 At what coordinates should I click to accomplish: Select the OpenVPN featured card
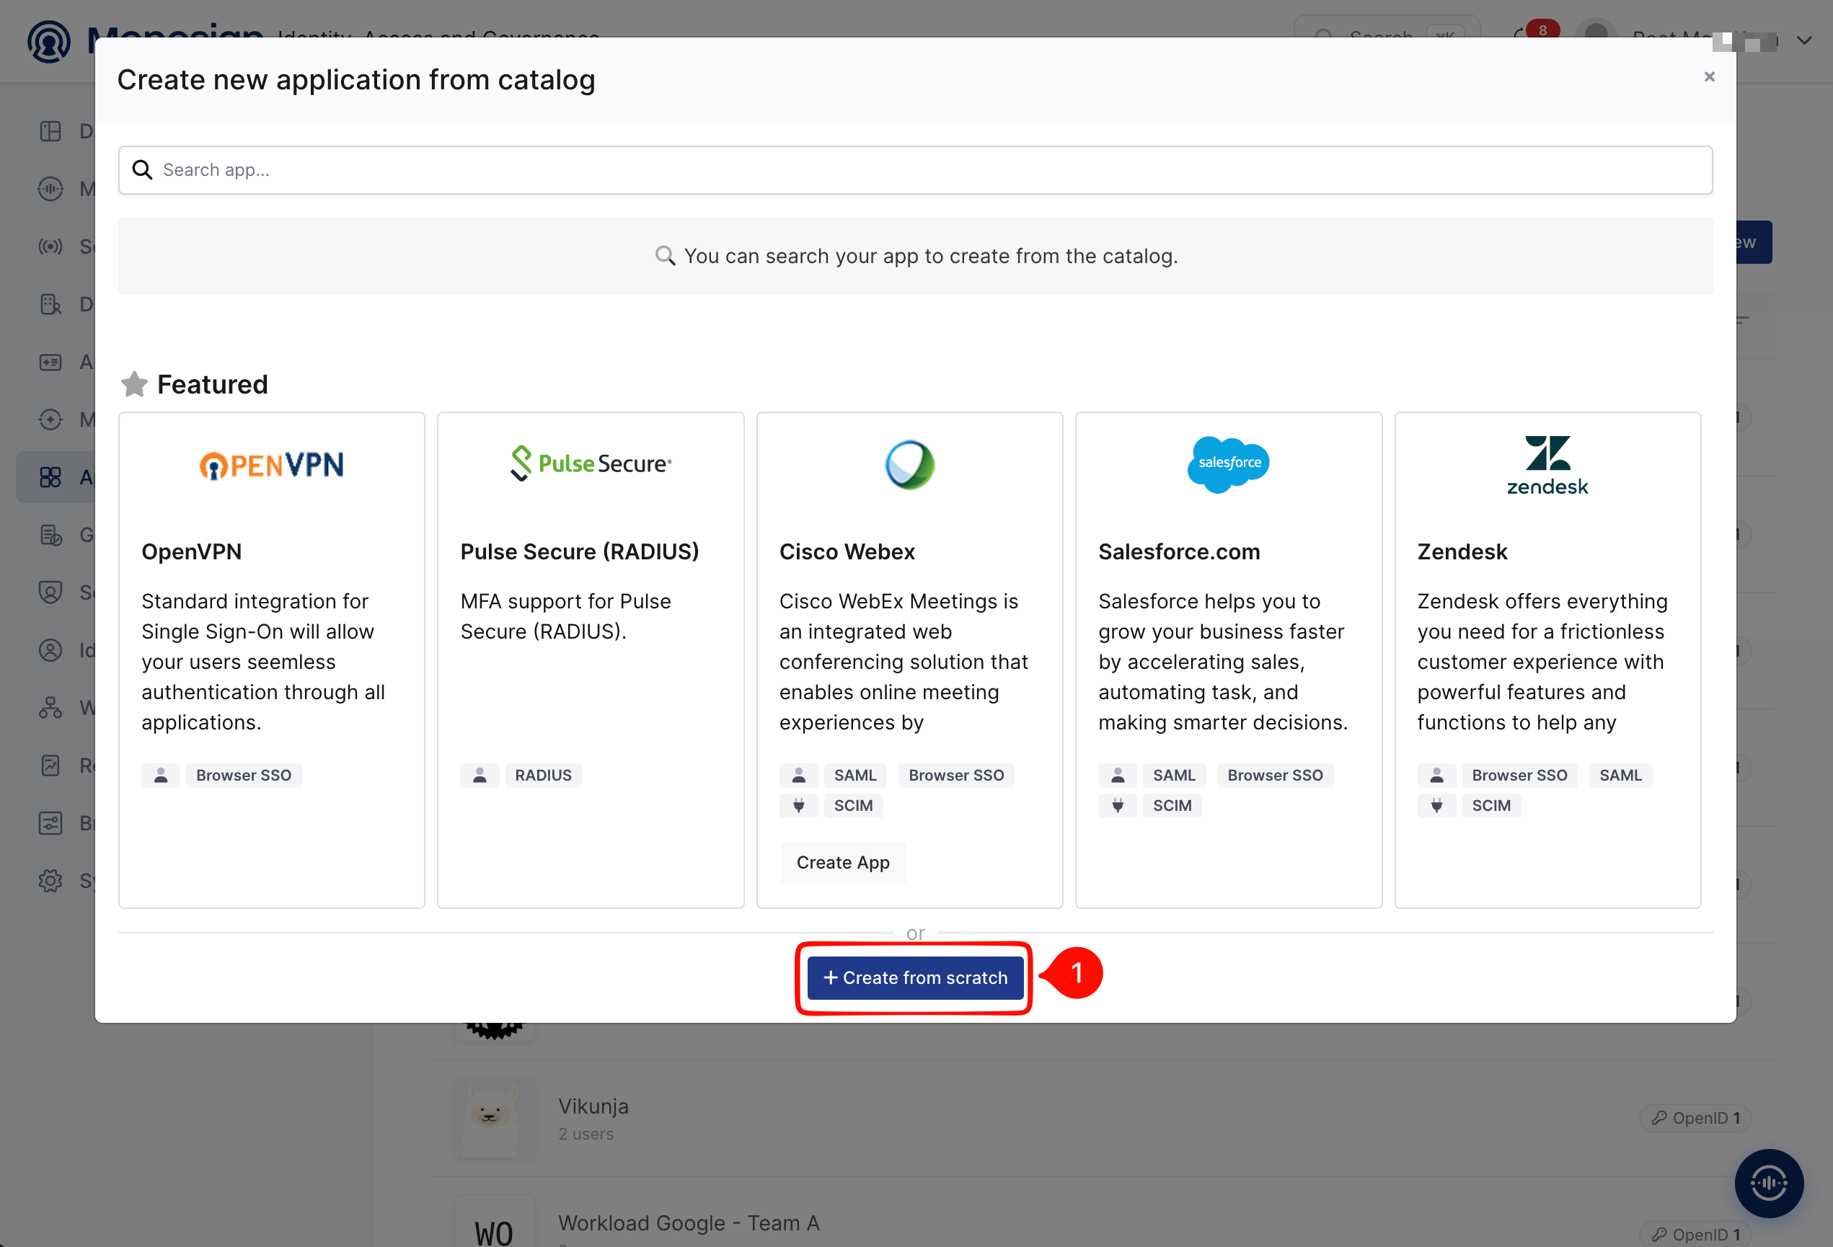coord(271,659)
